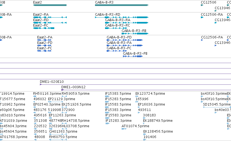Click EST EP11263.3prime label

(62, 115)
